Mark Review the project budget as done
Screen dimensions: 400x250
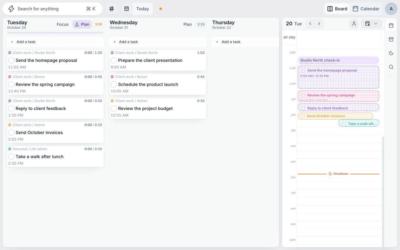[x=114, y=108]
